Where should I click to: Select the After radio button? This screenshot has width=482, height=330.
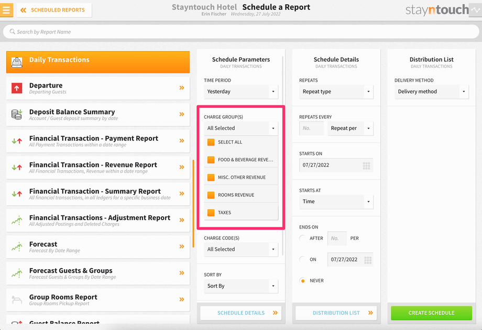click(x=303, y=238)
